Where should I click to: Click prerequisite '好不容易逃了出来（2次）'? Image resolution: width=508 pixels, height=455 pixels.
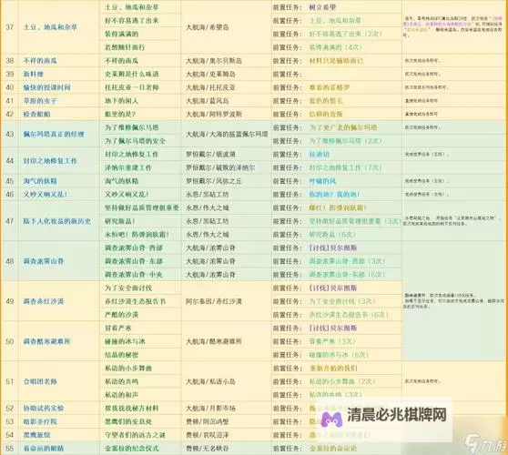pos(345,34)
